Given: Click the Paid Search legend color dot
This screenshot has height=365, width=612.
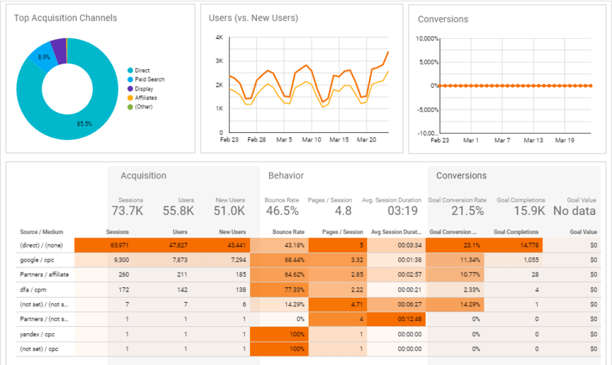Looking at the screenshot, I should pyautogui.click(x=130, y=79).
